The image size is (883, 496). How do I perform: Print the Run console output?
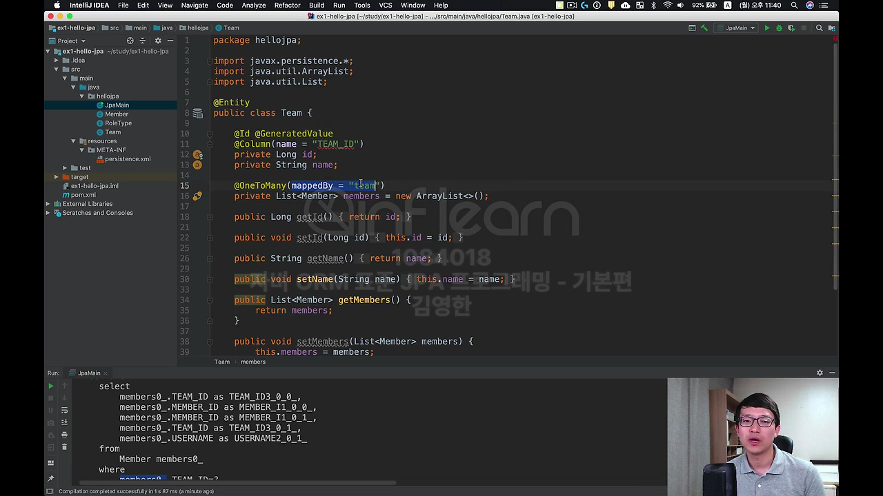[x=64, y=435]
